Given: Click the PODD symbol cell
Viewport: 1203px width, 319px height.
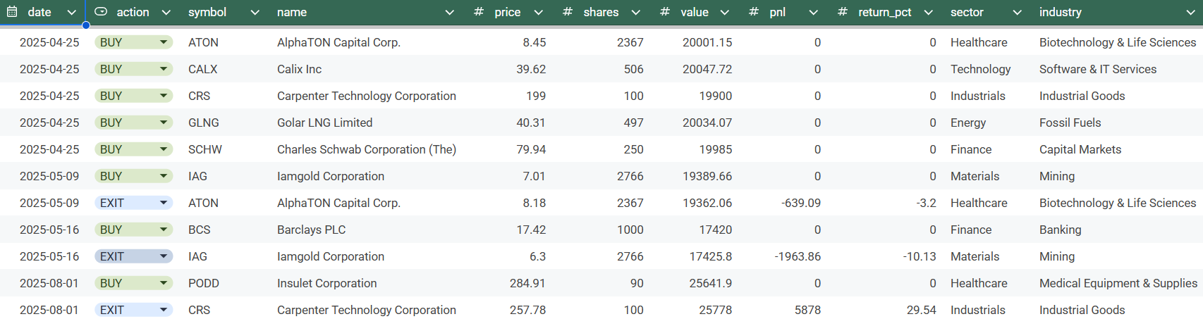Looking at the screenshot, I should 203,283.
